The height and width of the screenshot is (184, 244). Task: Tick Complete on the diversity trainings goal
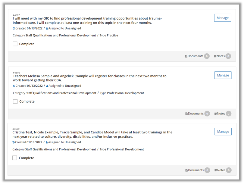click(15, 158)
